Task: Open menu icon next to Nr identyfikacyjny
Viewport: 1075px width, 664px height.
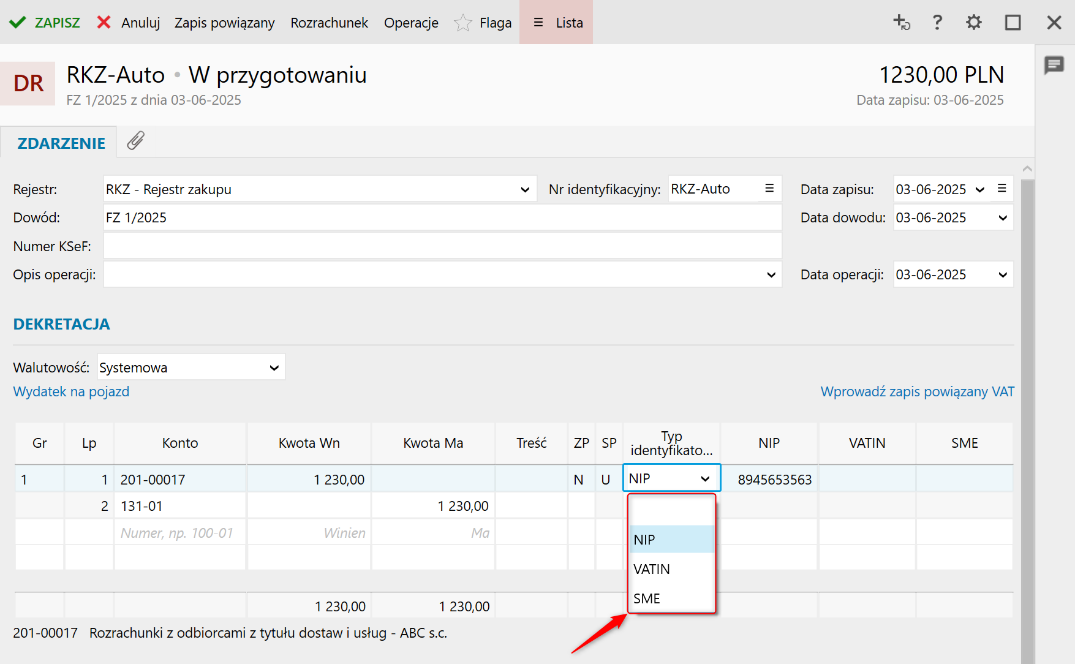Action: [769, 189]
